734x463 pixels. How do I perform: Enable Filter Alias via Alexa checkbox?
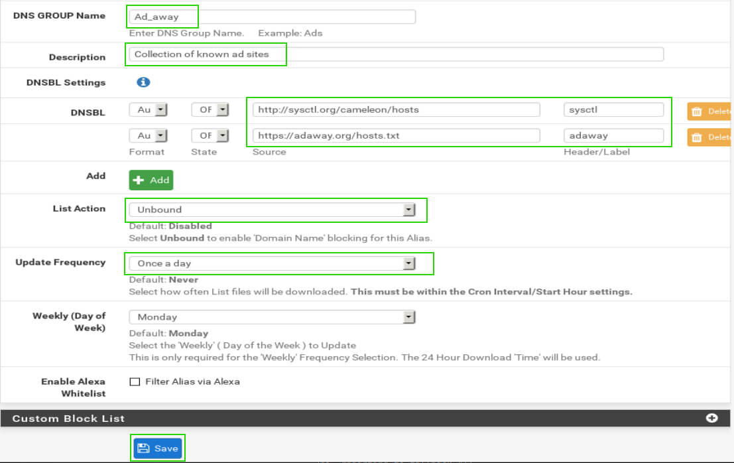[x=135, y=382]
